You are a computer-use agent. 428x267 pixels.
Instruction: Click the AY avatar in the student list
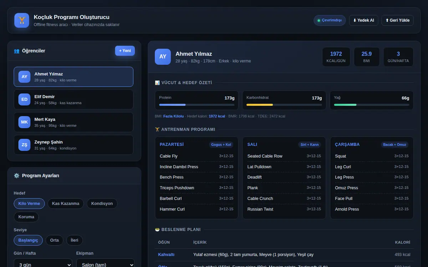coord(24,77)
